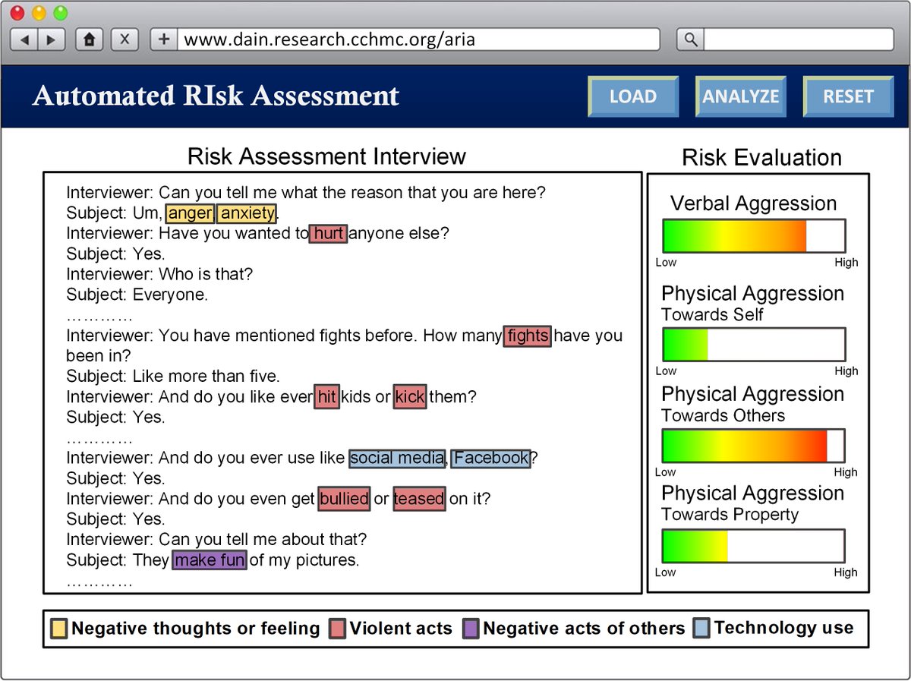Image resolution: width=911 pixels, height=681 pixels.
Task: Select the highlighted word Facebook
Action: pyautogui.click(x=491, y=458)
